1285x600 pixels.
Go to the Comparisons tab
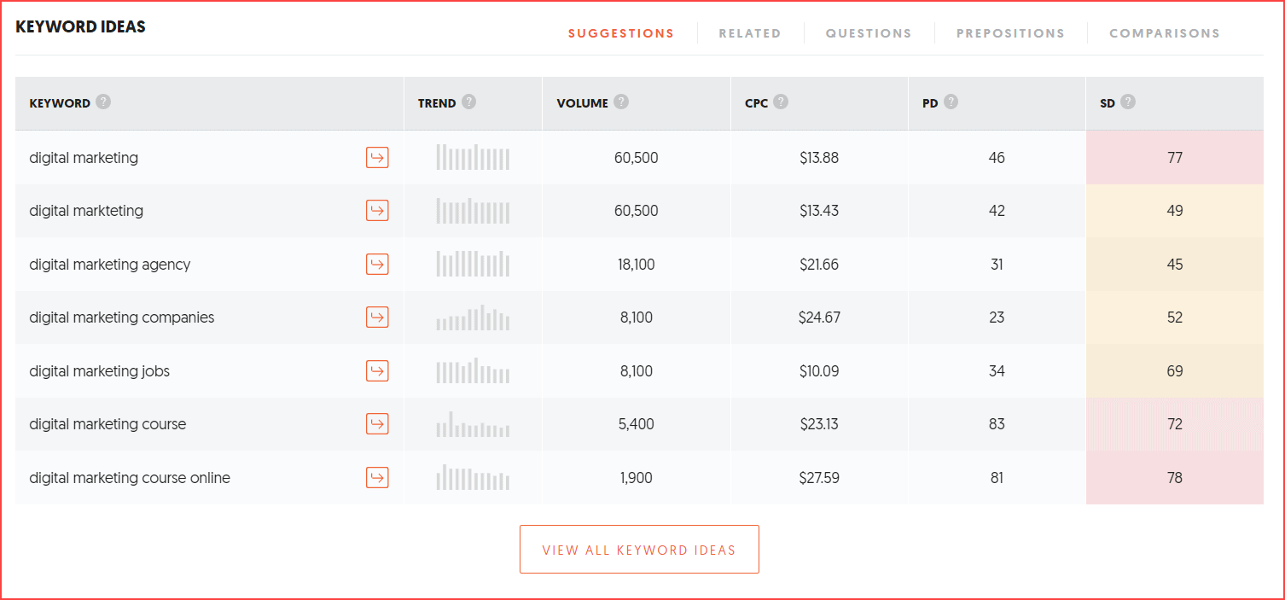[x=1165, y=33]
